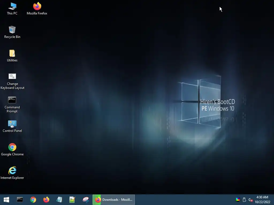Select the Mozilla Firefox desktop shortcut

click(37, 9)
